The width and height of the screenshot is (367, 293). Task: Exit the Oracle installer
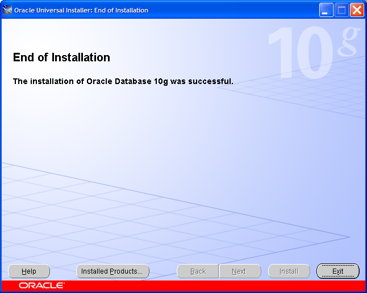pos(338,271)
